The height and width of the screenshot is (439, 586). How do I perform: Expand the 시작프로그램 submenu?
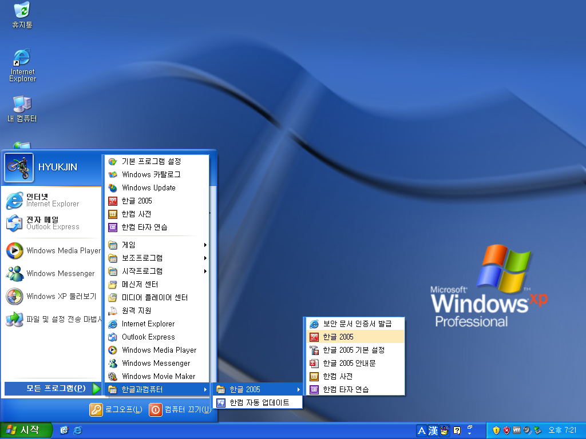[x=157, y=271]
